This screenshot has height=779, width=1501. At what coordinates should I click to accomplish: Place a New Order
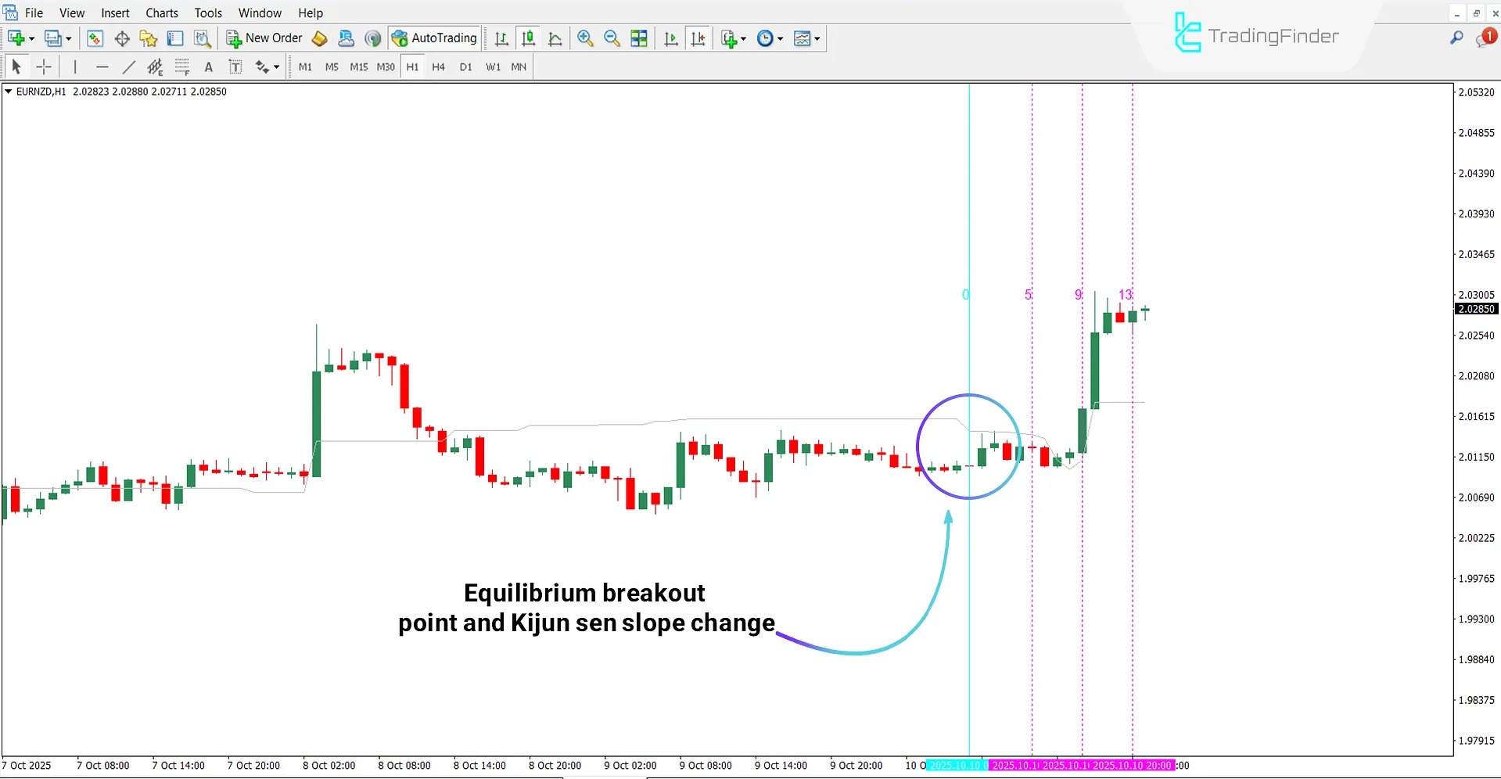[264, 38]
